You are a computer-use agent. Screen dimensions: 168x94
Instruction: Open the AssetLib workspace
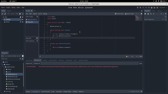pos(89,8)
